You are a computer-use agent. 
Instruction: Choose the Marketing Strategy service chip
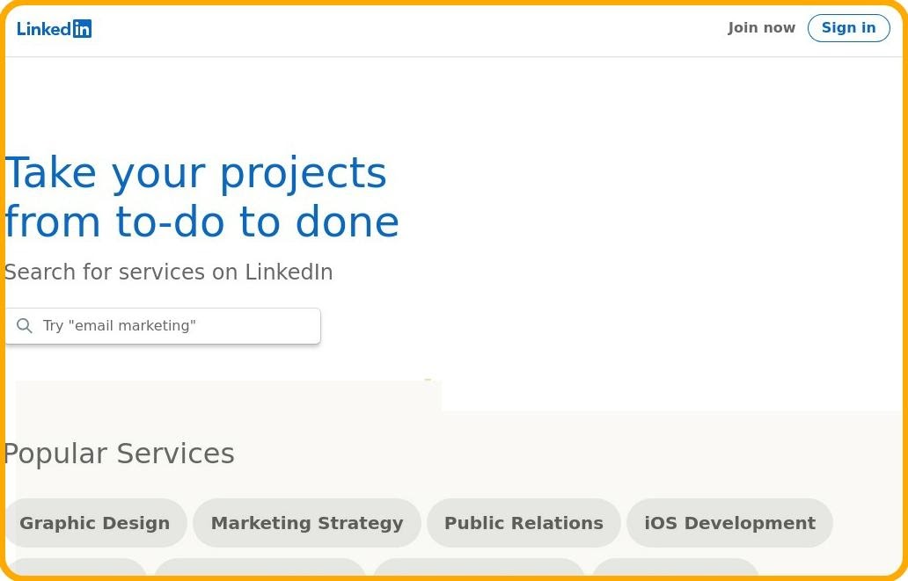[307, 523]
